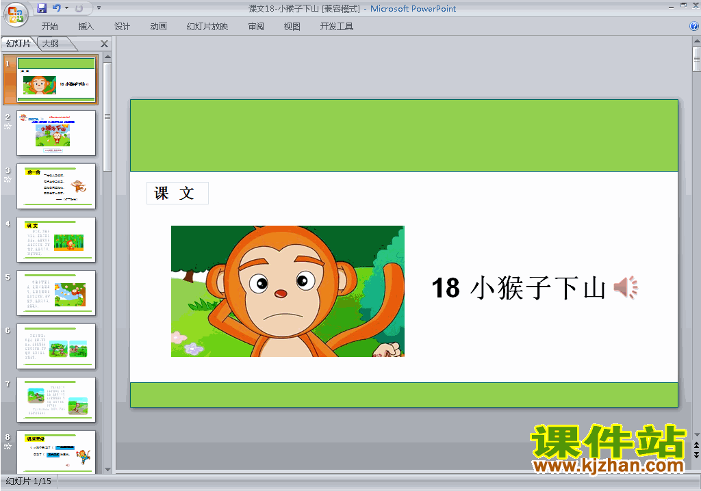Click the main editor scrollbar up arrow
The image size is (701, 491).
(x=696, y=42)
